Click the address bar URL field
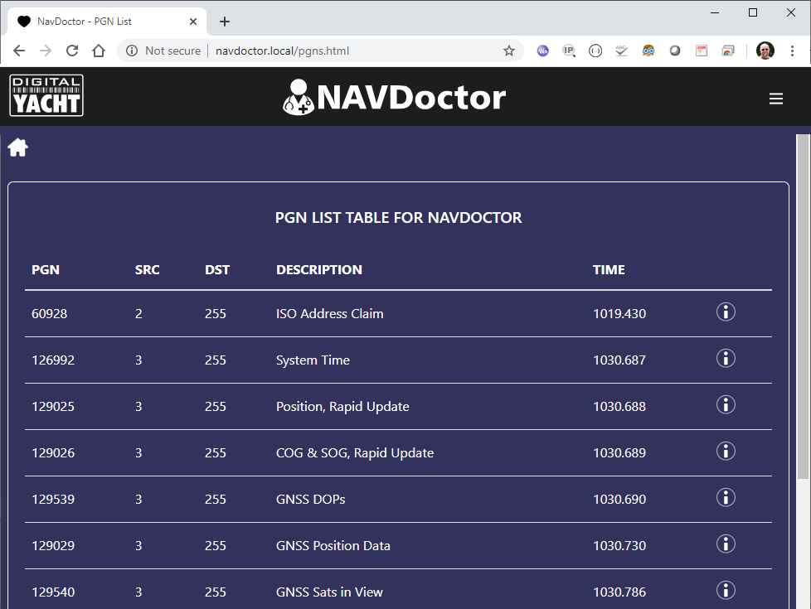Viewport: 811px width, 609px height. click(x=332, y=51)
